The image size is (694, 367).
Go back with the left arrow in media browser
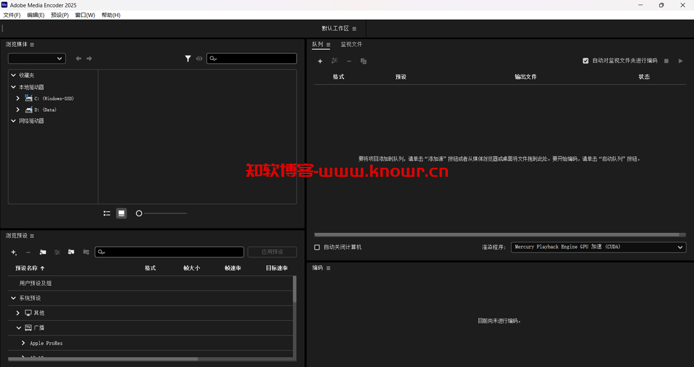[78, 59]
